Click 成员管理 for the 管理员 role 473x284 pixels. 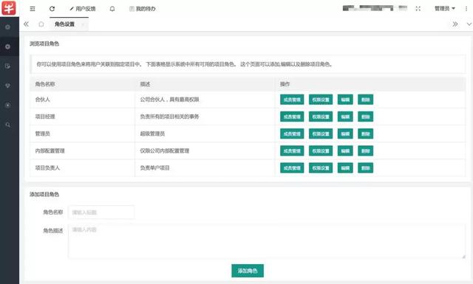pyautogui.click(x=292, y=134)
